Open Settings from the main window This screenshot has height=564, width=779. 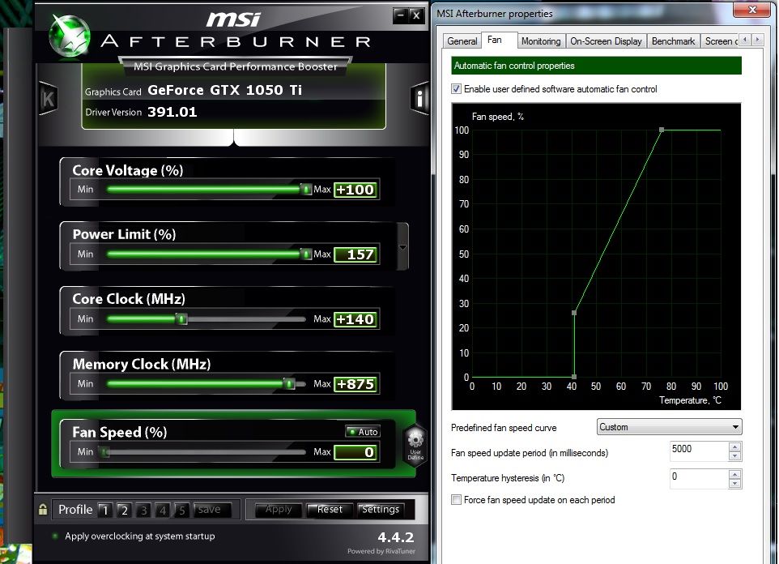click(x=381, y=510)
